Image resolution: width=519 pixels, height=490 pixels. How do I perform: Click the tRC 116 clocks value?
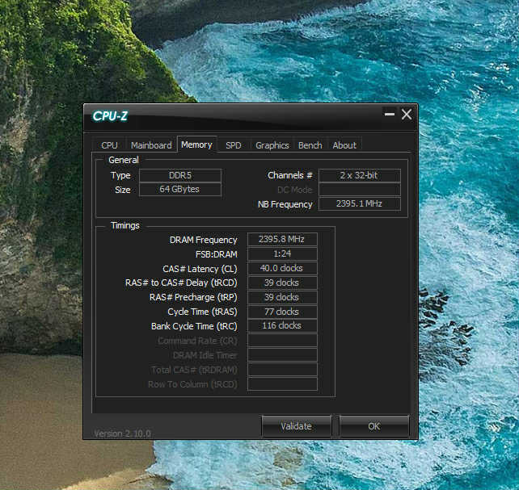click(x=282, y=326)
